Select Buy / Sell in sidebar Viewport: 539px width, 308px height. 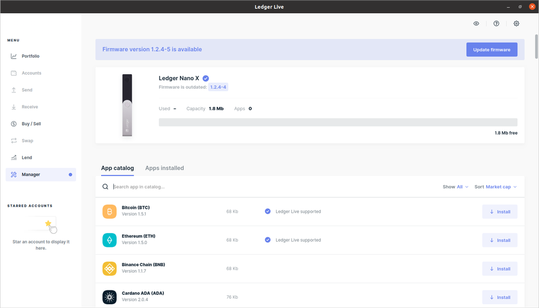click(31, 124)
